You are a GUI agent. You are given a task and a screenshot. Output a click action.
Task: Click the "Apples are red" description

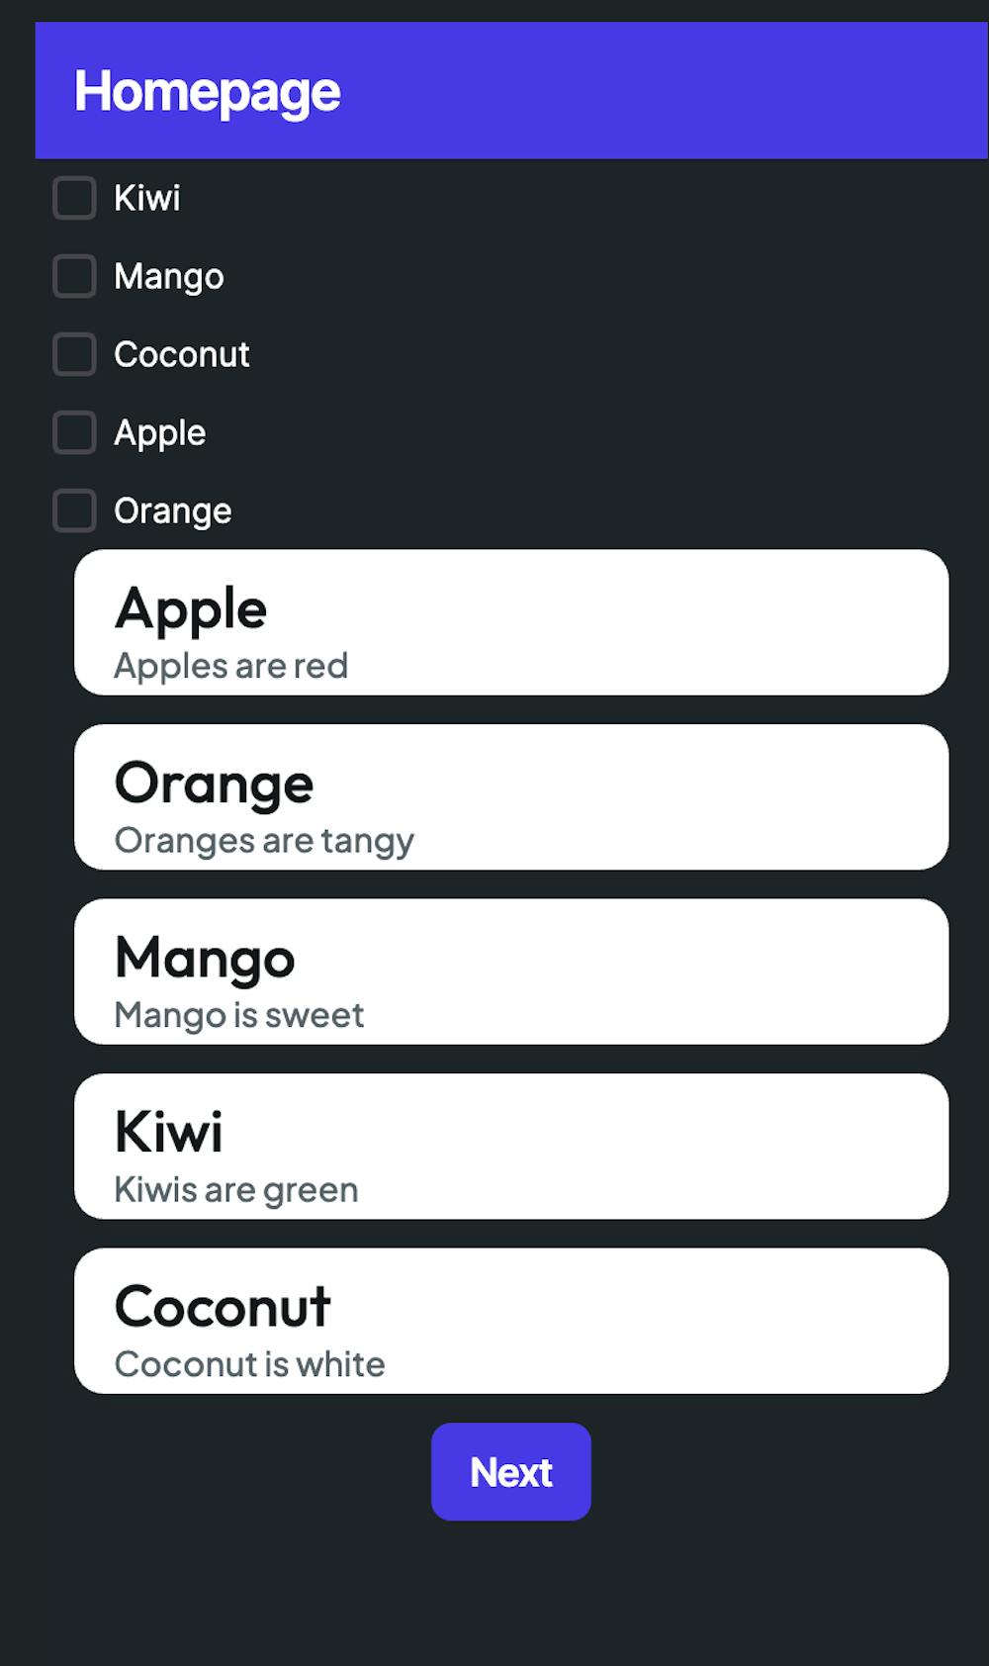(231, 666)
